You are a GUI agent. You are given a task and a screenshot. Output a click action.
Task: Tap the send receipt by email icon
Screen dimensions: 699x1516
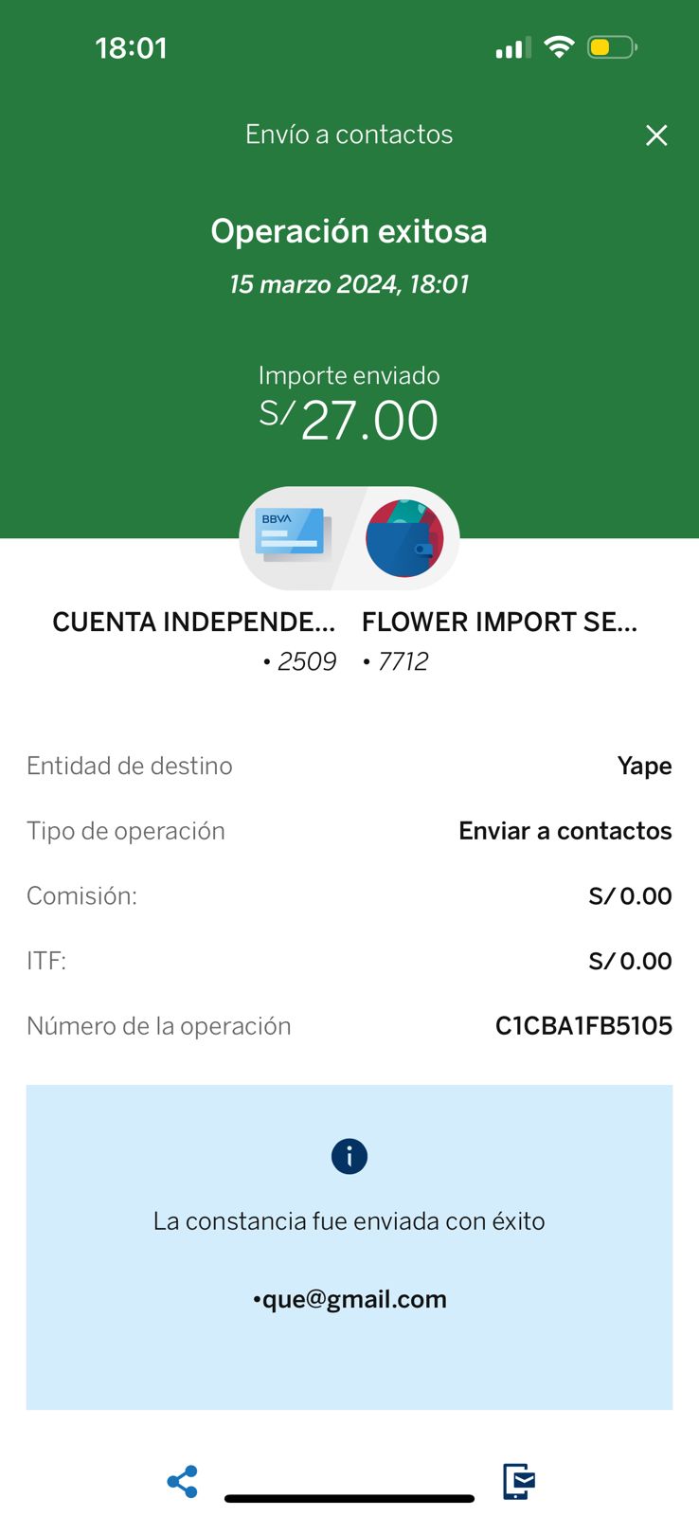point(518,1481)
